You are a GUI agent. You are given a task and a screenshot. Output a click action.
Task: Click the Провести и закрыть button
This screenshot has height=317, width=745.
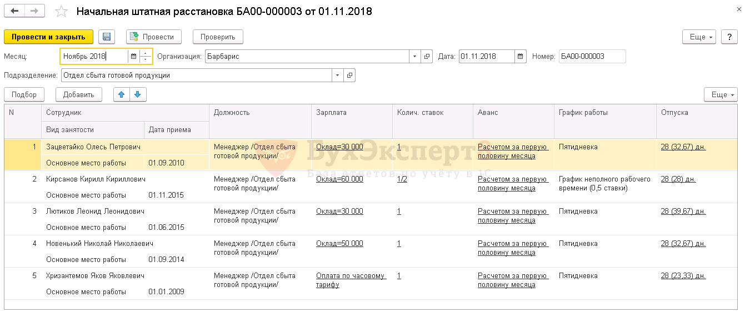coord(48,37)
